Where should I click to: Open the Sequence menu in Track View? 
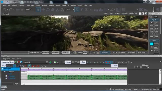[x=6, y=59]
